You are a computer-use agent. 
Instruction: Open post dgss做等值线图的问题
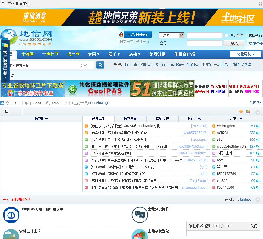(x=130, y=133)
